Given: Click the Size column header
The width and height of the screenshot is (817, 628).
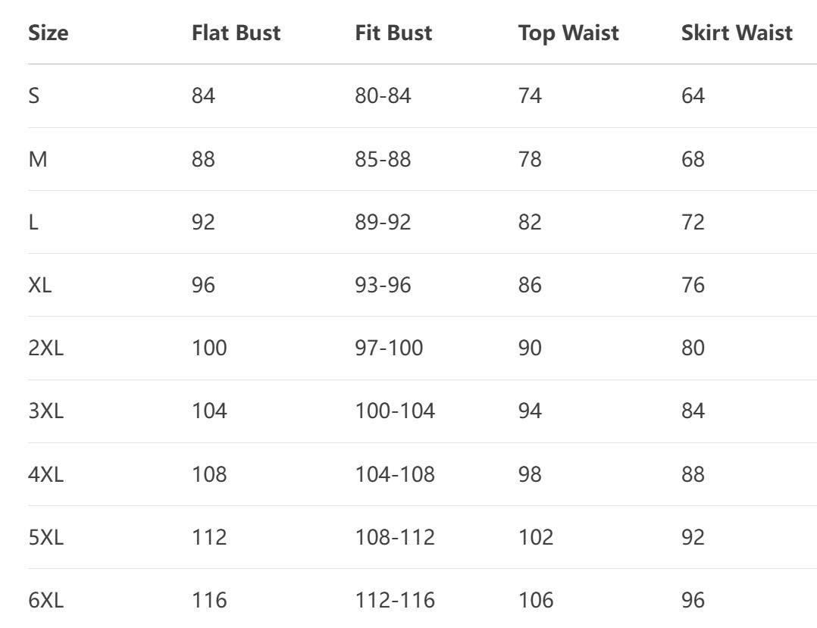Looking at the screenshot, I should click(48, 33).
